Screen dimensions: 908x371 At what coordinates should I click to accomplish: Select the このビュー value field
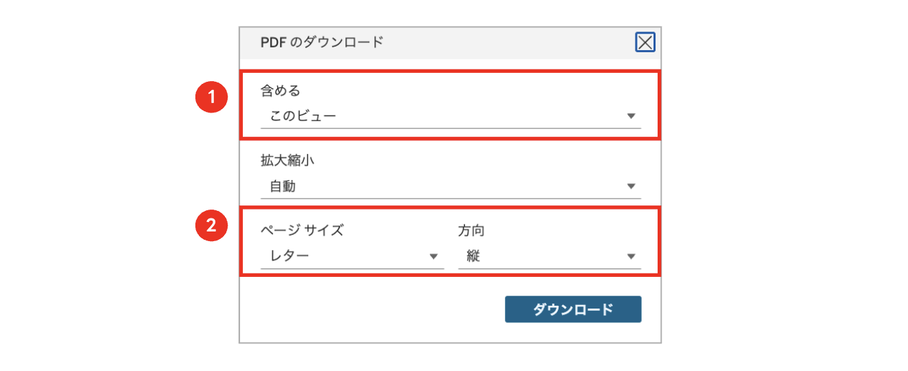coord(451,116)
